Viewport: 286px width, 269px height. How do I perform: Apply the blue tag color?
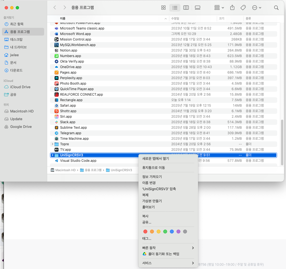(x=172, y=232)
